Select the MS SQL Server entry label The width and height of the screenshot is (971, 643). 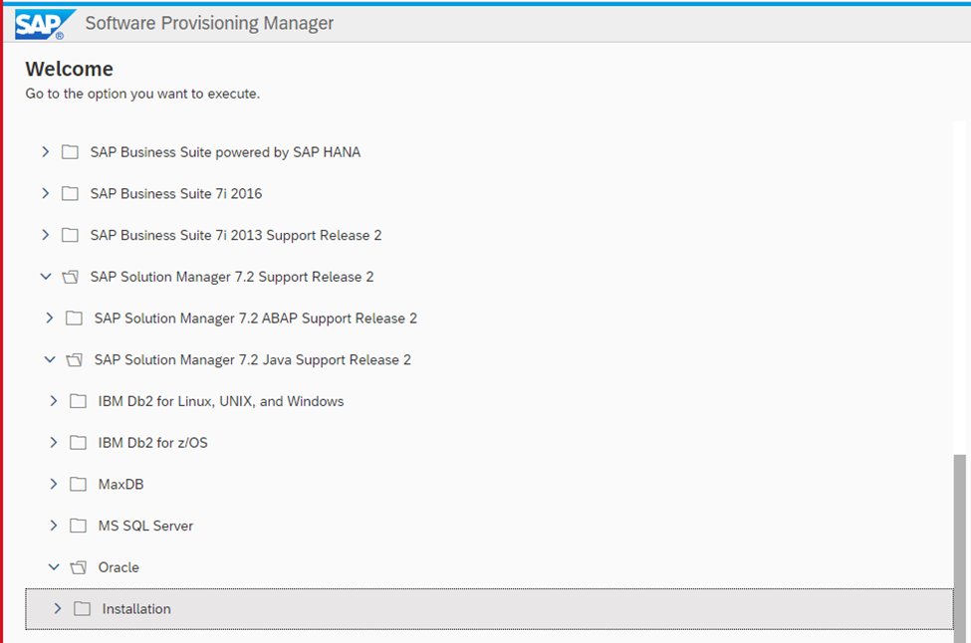click(x=145, y=526)
